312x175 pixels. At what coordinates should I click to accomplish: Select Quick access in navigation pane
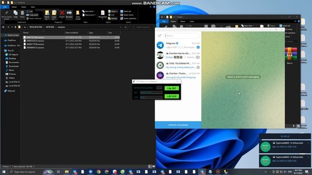[13, 35]
